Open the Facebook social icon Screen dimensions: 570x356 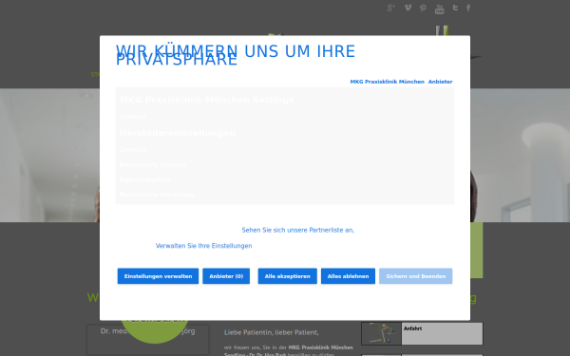pyautogui.click(x=468, y=8)
